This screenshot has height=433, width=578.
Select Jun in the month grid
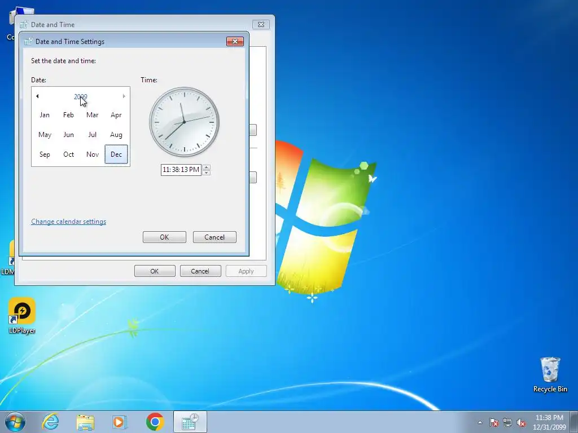[68, 135]
